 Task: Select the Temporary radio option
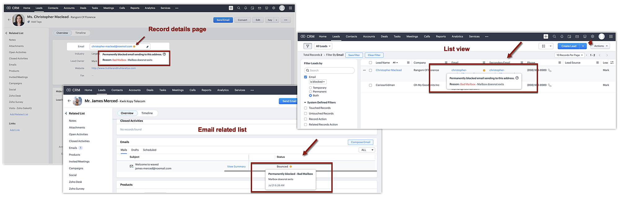tap(310, 88)
